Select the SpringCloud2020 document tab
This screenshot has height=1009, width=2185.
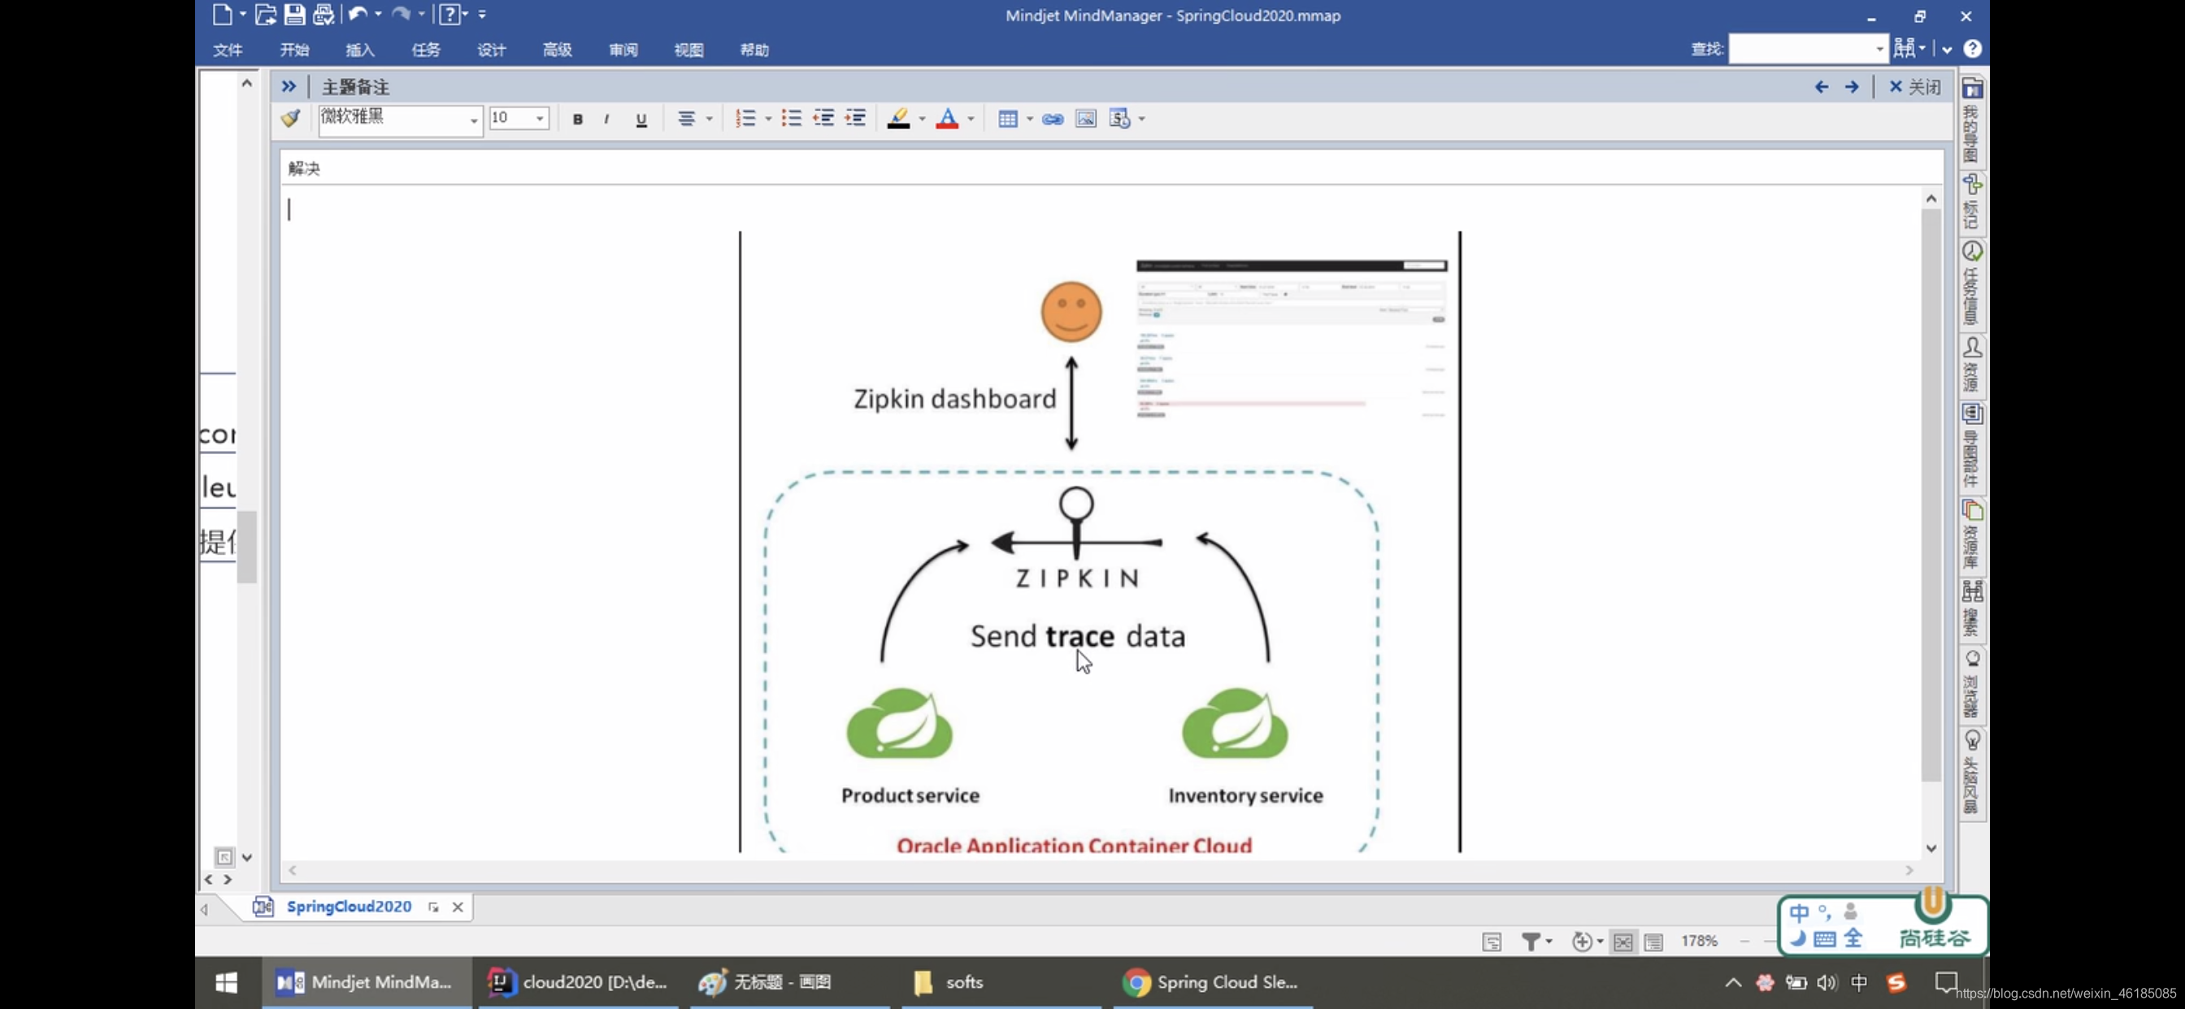click(x=349, y=907)
